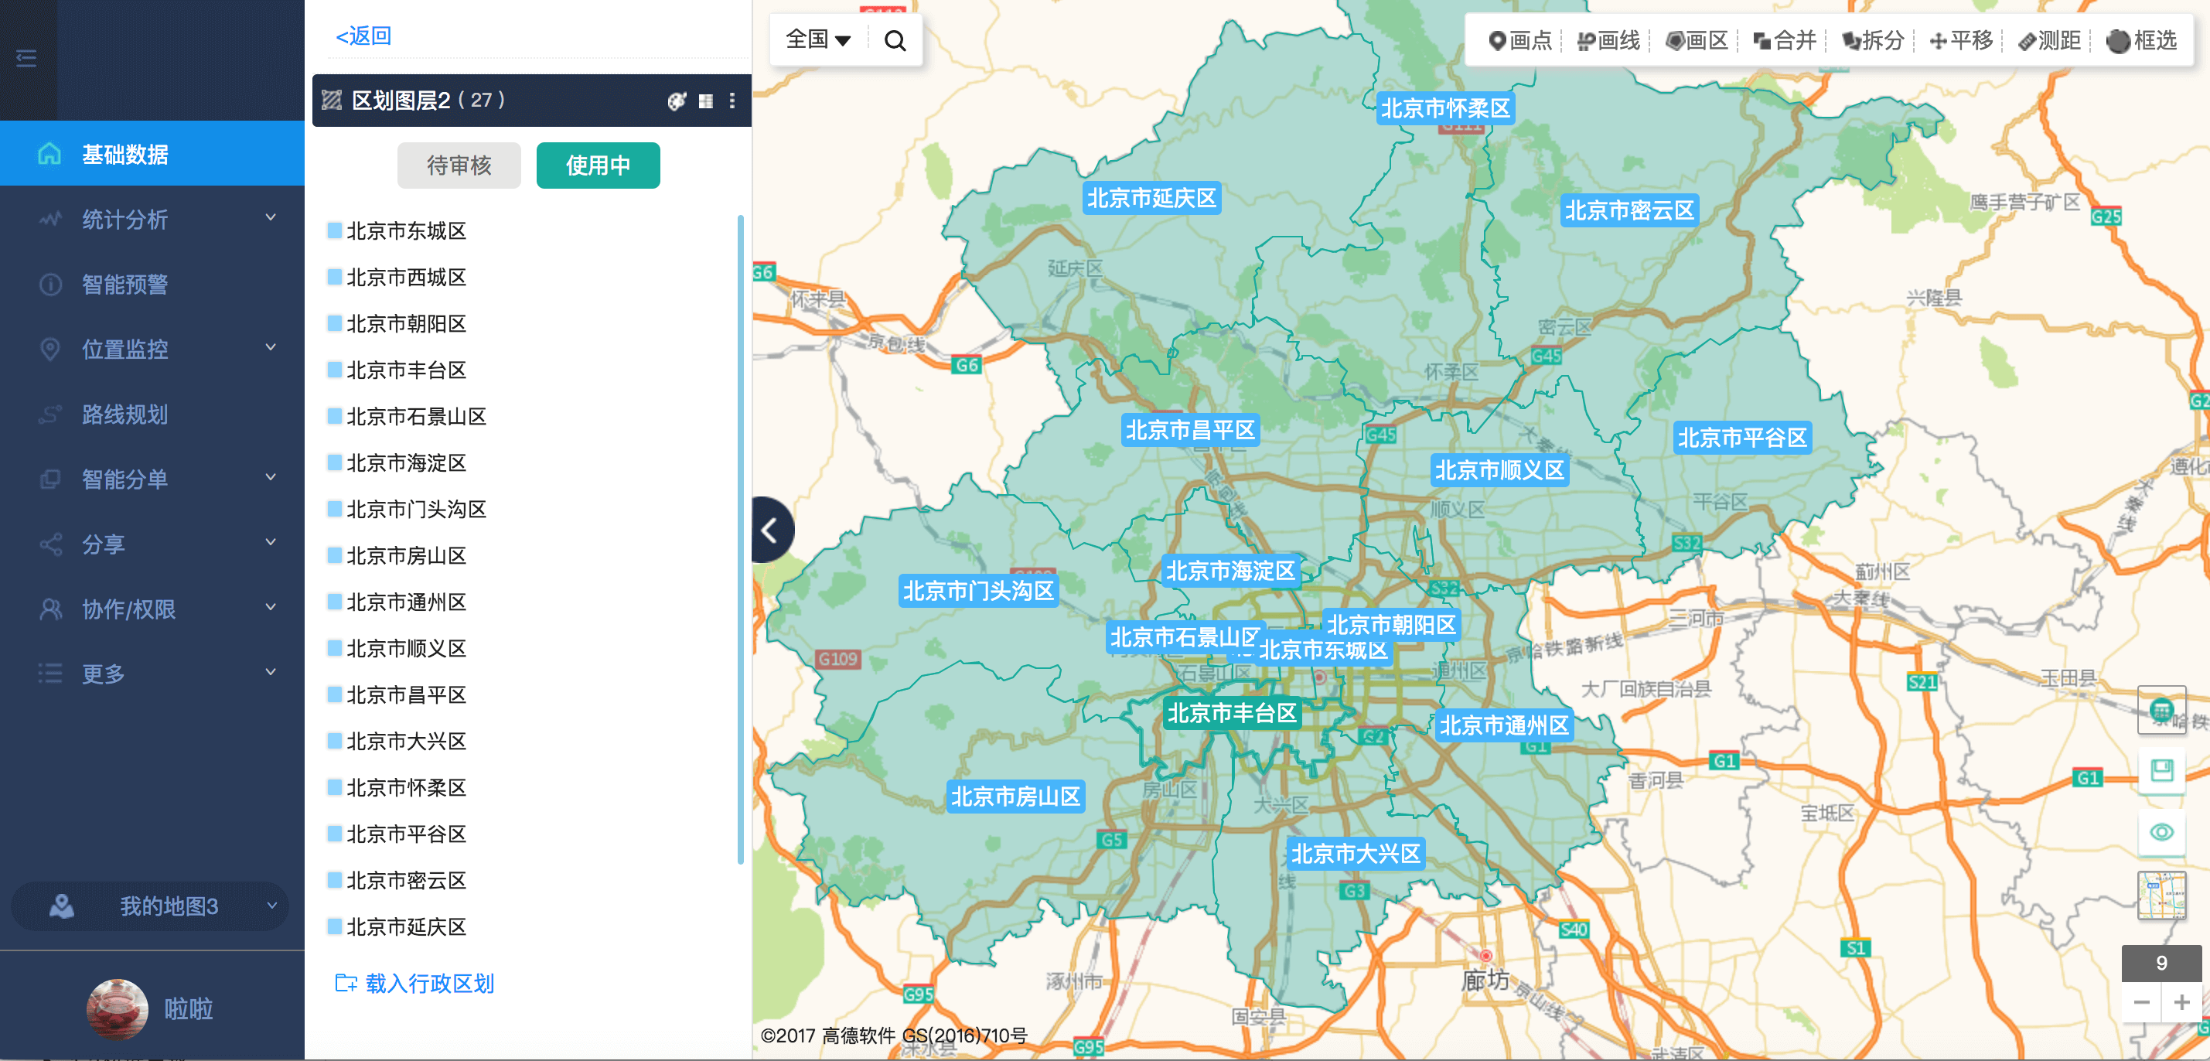Click the base map style thumbnail

(x=2161, y=896)
